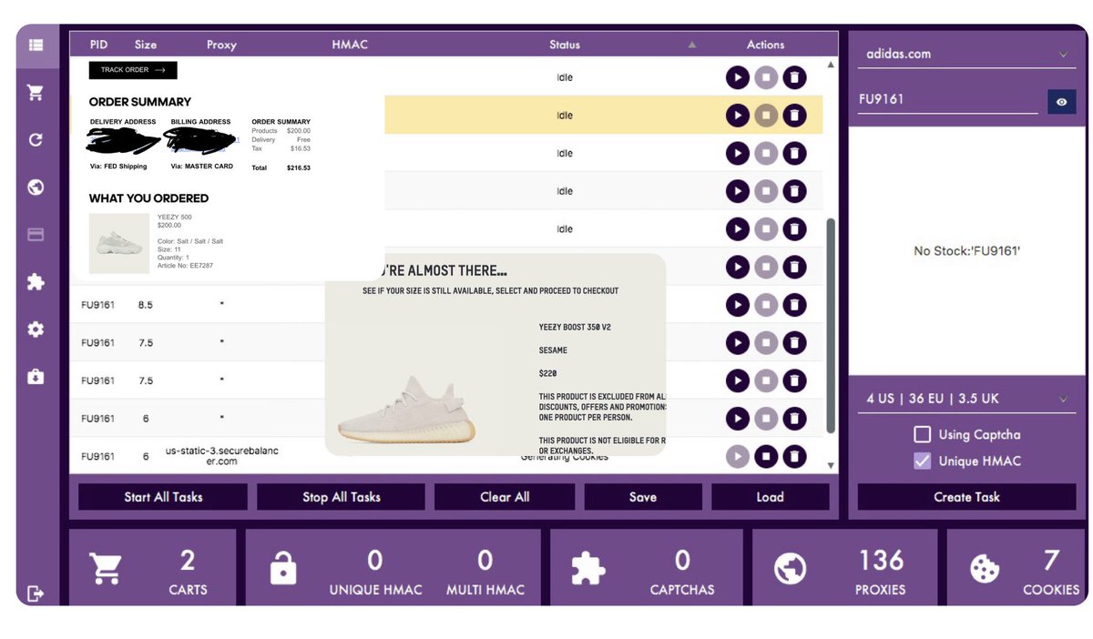Image resolution: width=1093 pixels, height=639 pixels.
Task: Click the Create Task button
Action: pos(966,497)
